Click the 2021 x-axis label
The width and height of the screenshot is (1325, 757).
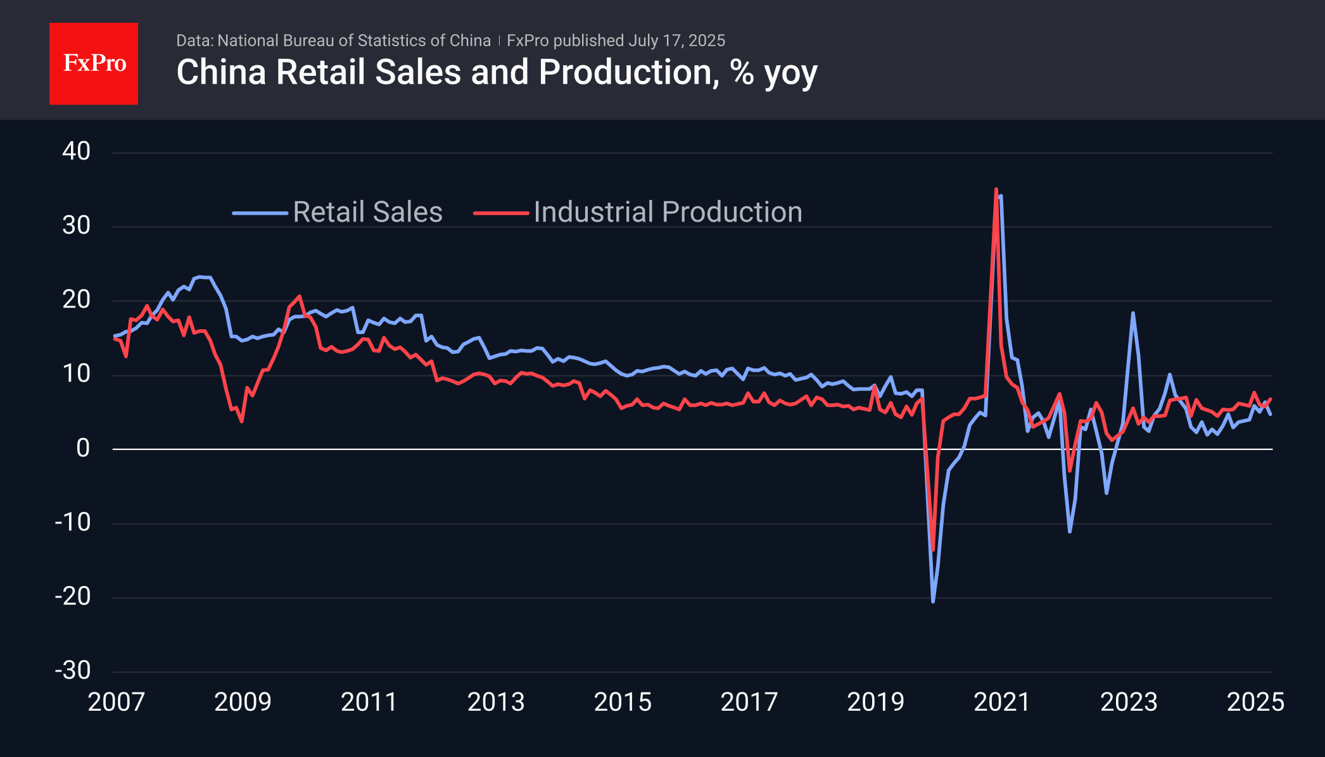pyautogui.click(x=1001, y=702)
